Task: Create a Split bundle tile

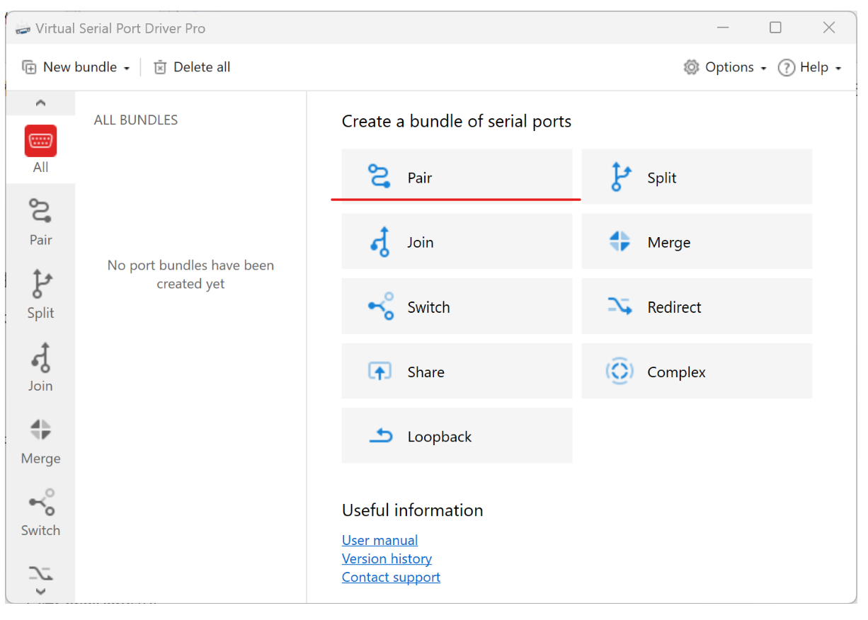Action: tap(697, 177)
